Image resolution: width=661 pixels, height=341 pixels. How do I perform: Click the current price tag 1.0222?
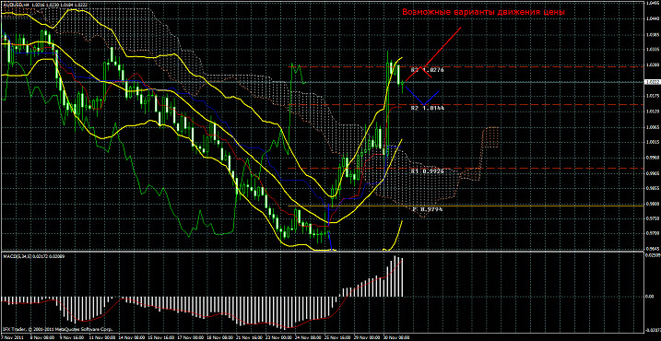652,83
